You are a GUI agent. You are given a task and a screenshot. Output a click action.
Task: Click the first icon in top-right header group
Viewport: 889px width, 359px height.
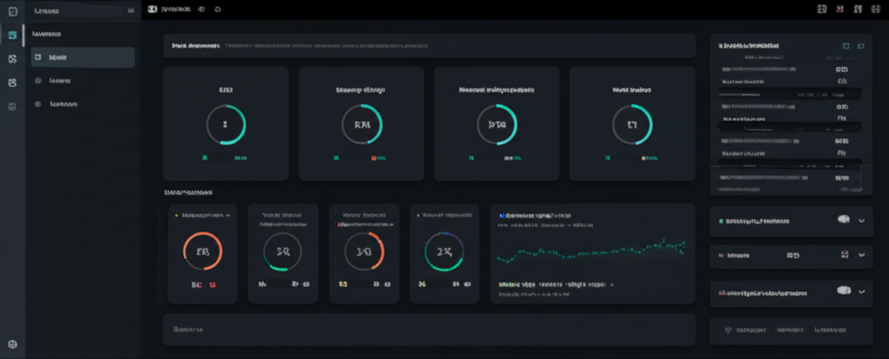tap(821, 10)
